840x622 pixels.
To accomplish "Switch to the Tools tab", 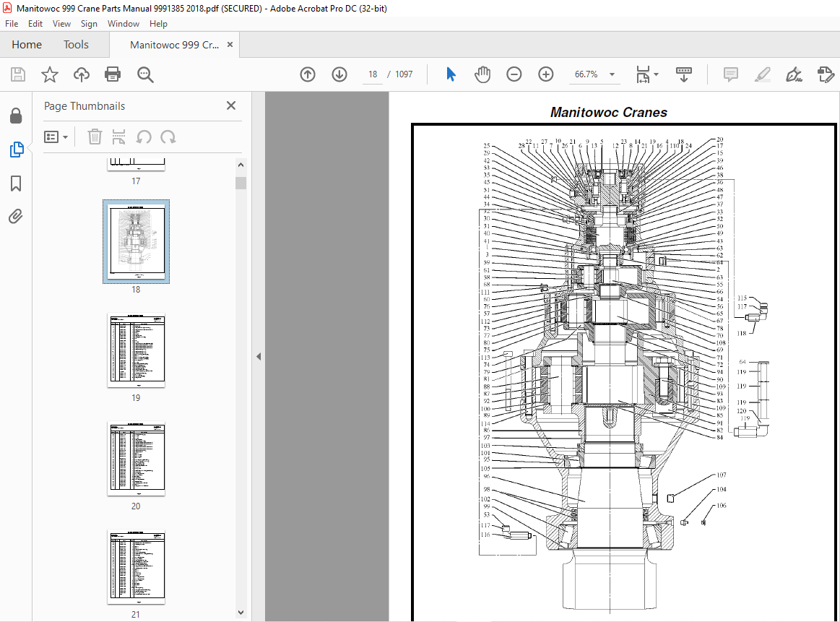I will pyautogui.click(x=76, y=45).
